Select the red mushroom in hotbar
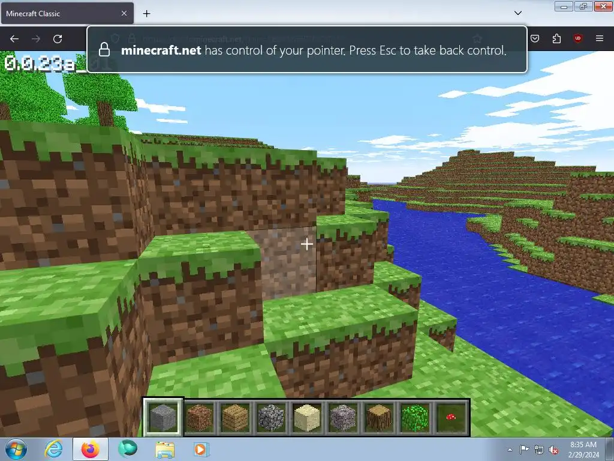Screen dimensions: 614x461 pos(451,418)
